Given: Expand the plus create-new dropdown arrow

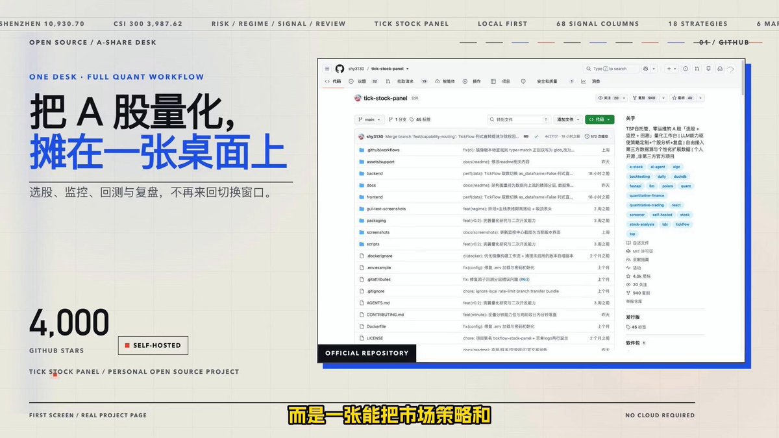Looking at the screenshot, I should click(676, 68).
